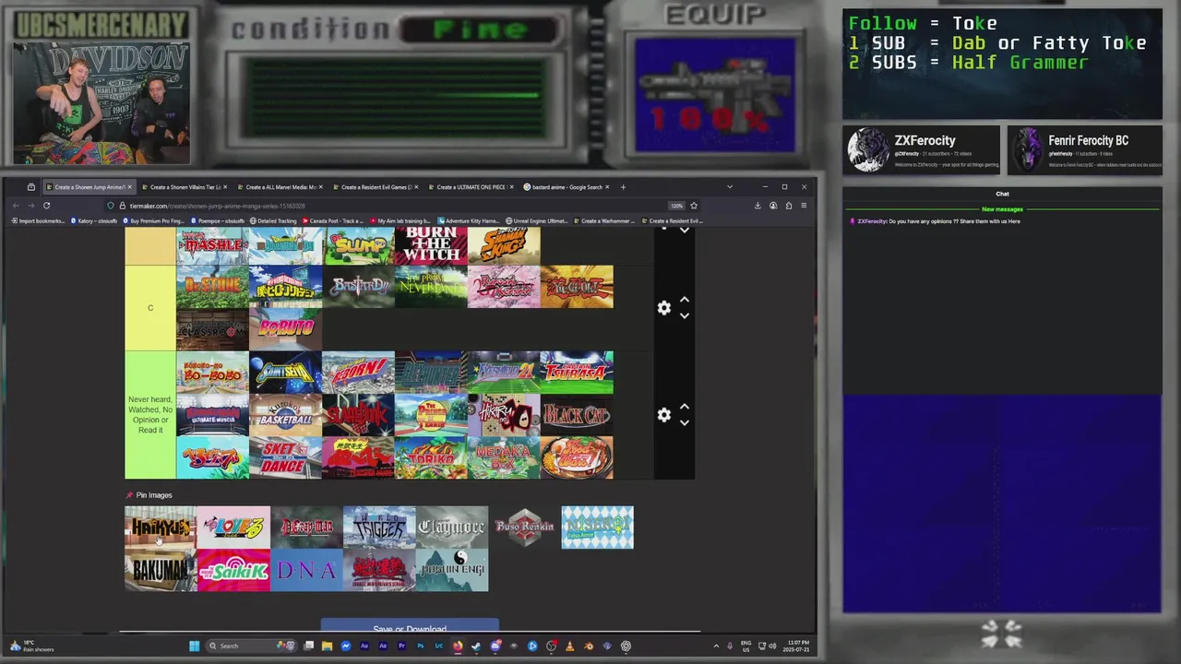
Task: Select the DNA image in the pool
Action: 306,570
